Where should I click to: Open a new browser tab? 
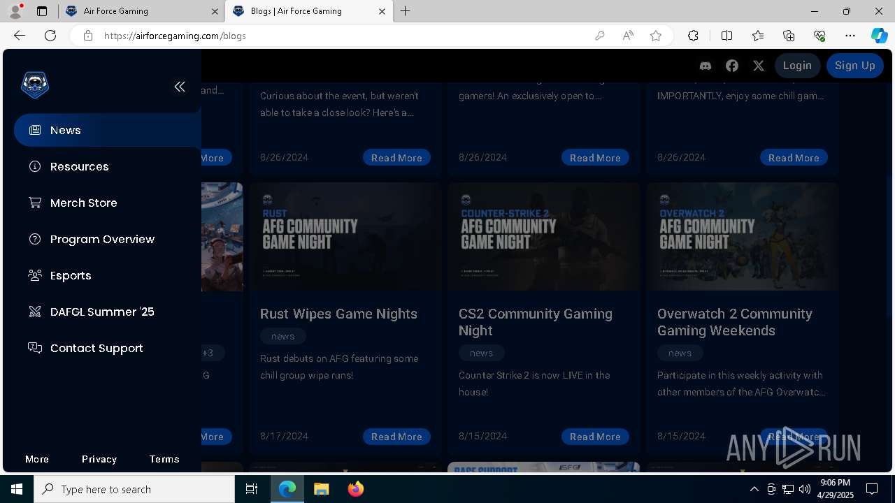pos(406,11)
